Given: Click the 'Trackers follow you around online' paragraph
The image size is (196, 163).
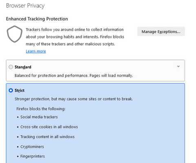Looking at the screenshot, I should 75,37.
